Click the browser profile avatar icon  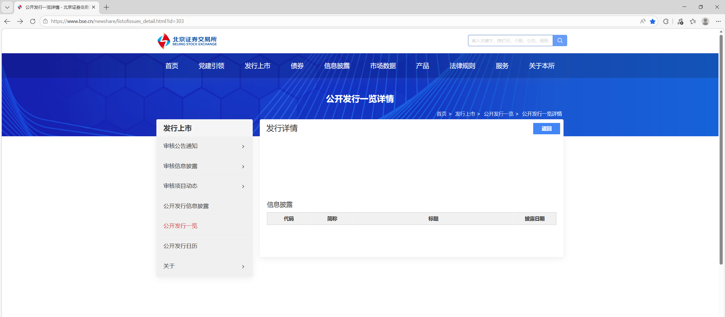tap(705, 21)
